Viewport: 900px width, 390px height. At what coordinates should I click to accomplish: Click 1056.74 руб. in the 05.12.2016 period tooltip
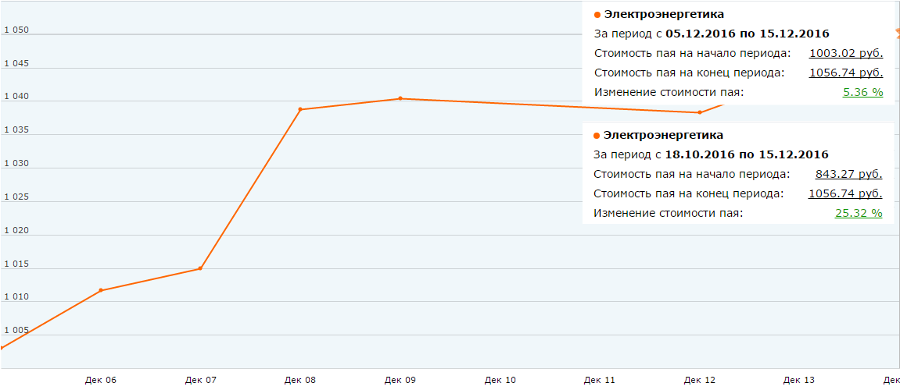point(845,73)
